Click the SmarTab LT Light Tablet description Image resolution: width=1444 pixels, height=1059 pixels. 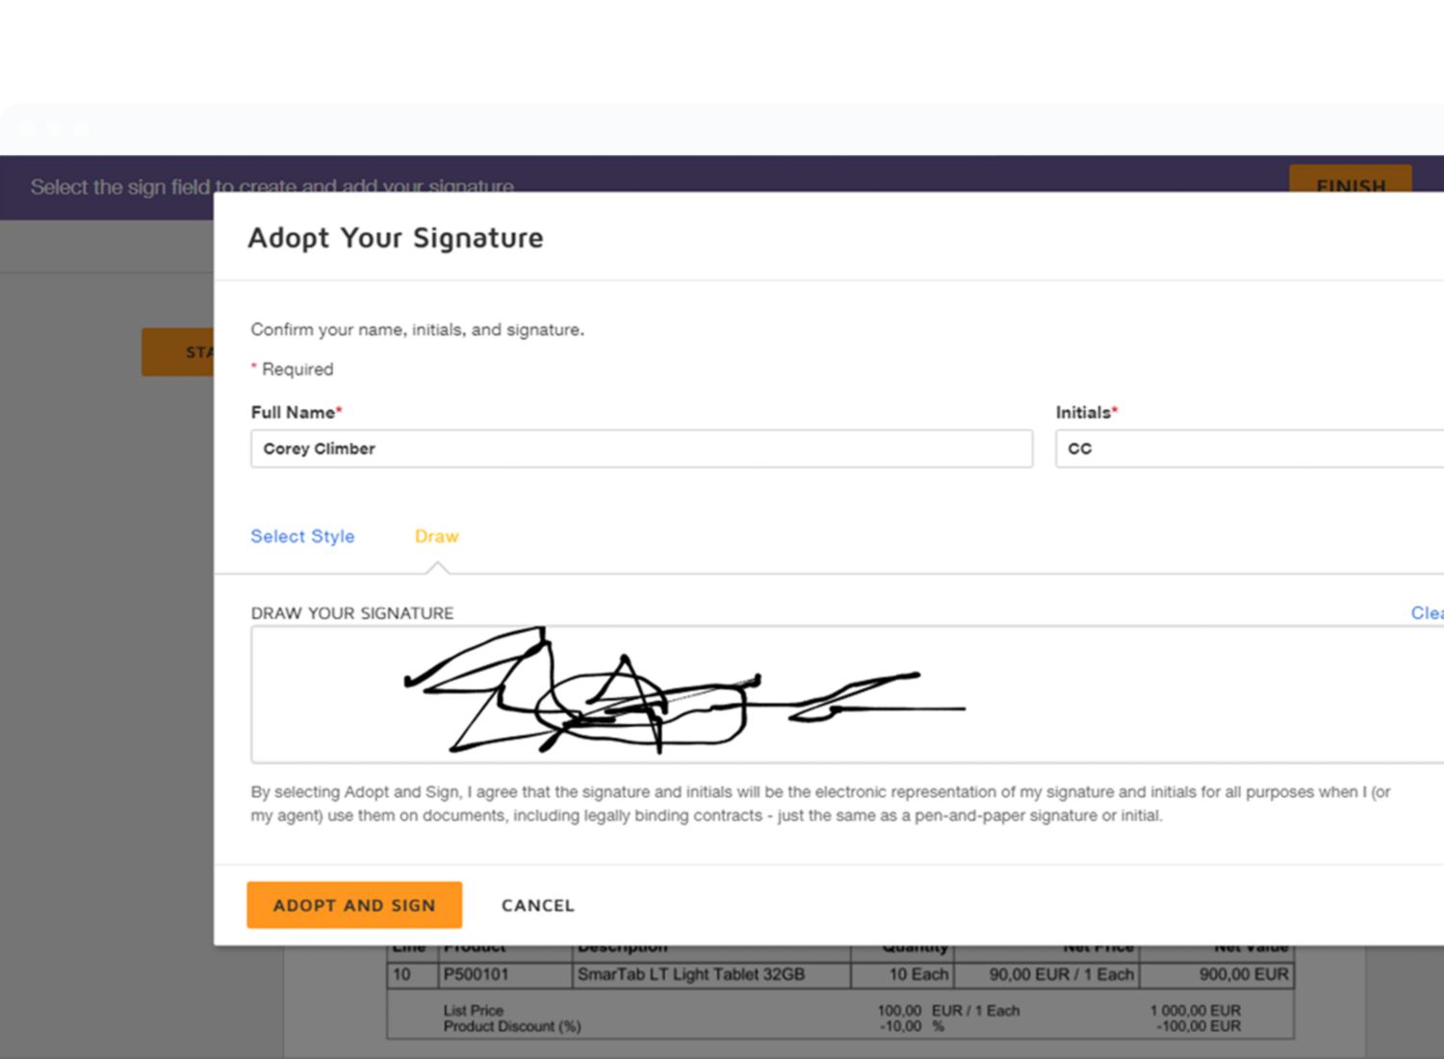coord(690,974)
